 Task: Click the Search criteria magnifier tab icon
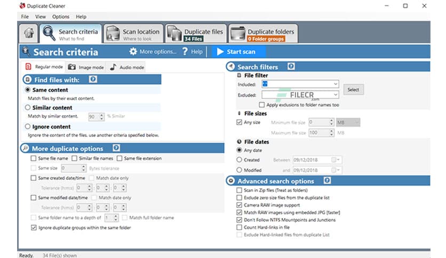pos(49,33)
